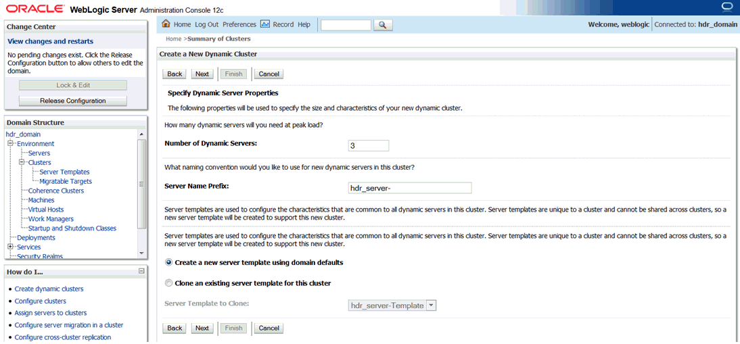This screenshot has height=344, width=740.
Task: Open Home in the toolbar
Action: (x=182, y=24)
